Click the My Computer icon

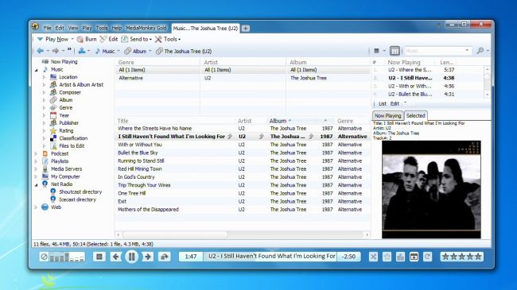(45, 176)
